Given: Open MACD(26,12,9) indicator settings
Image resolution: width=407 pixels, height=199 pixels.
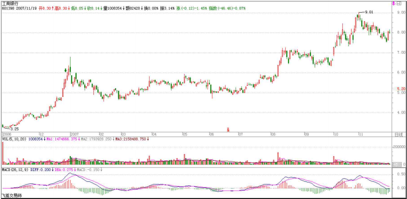Looking at the screenshot, I should click(15, 170).
